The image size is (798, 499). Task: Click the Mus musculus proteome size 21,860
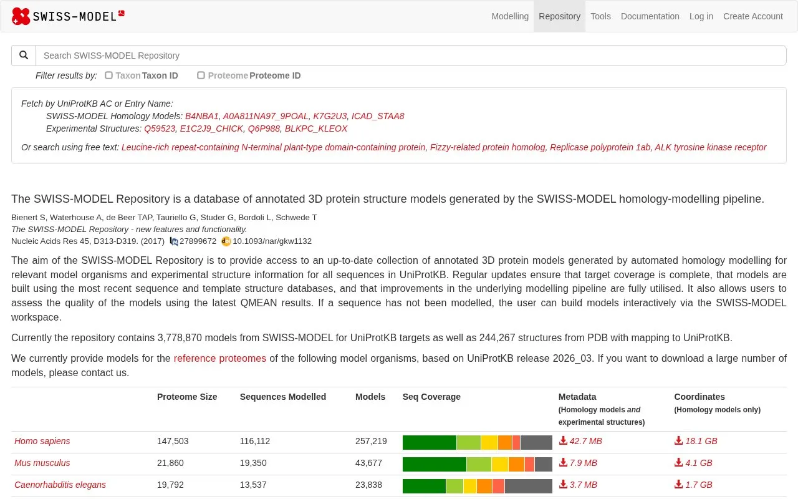pyautogui.click(x=170, y=463)
